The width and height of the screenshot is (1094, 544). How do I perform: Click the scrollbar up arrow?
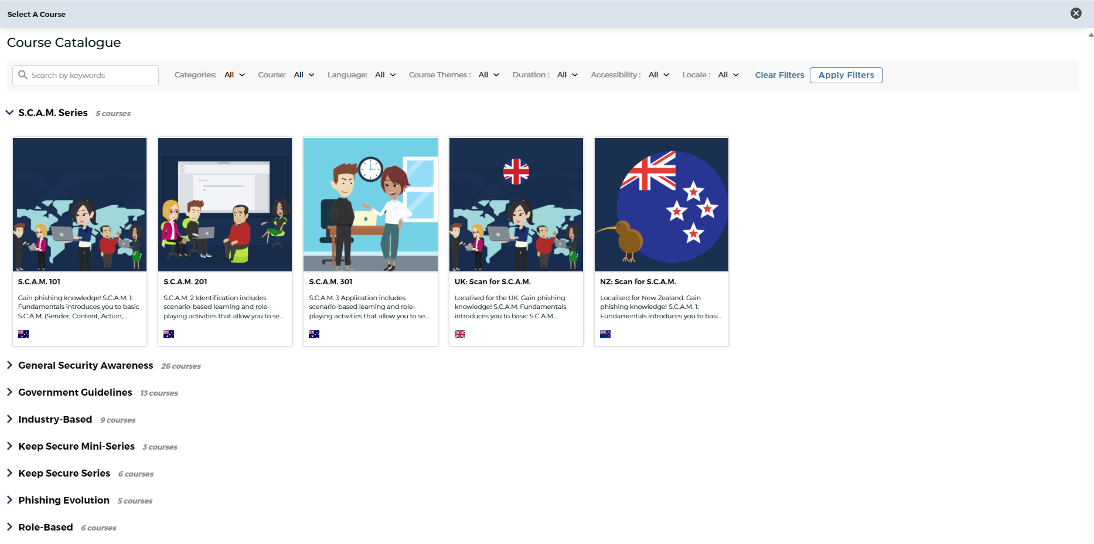point(1090,35)
